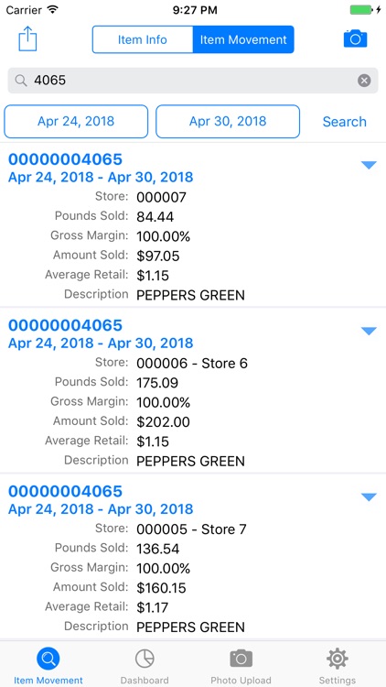The image size is (386, 687).
Task: Open the Dashboard tab
Action: click(x=145, y=667)
